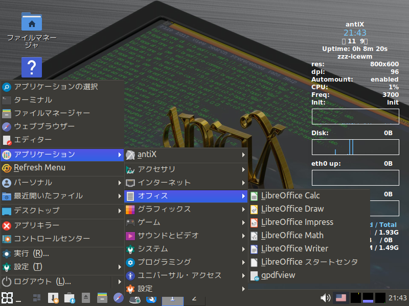Open LibreOffice Impress
Viewport: 409px width, 306px height.
coord(309,222)
